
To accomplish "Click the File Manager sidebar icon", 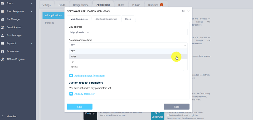I will (x=2, y=19).
